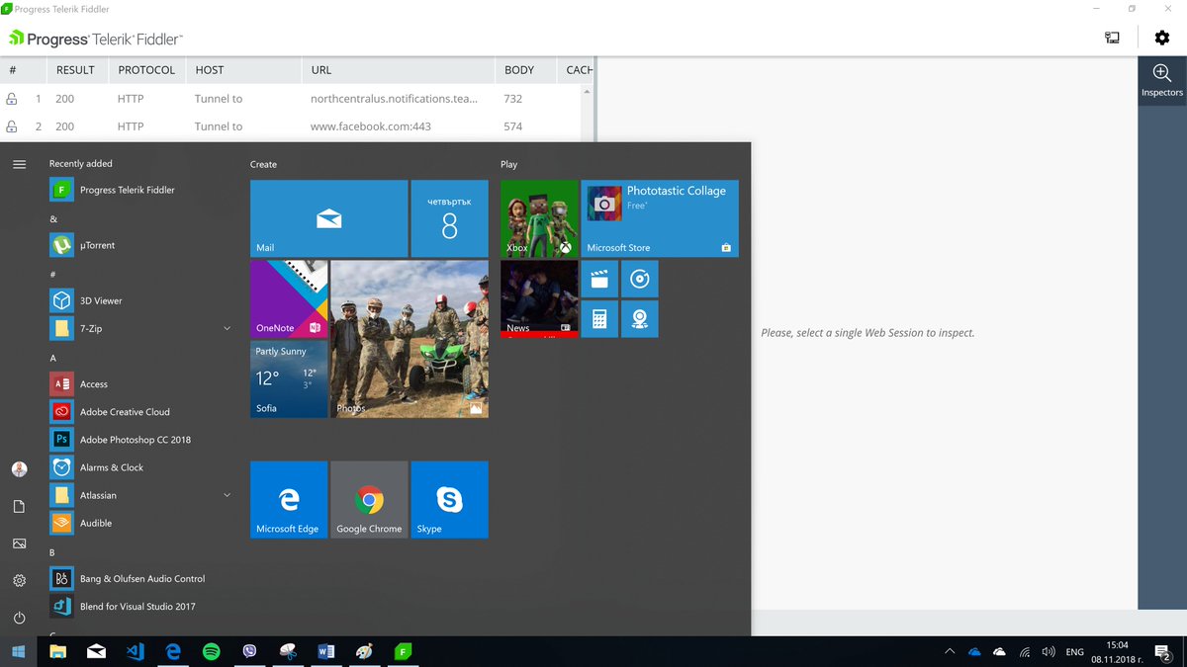Click the Windows Start button
The width and height of the screenshot is (1187, 667).
[x=18, y=652]
